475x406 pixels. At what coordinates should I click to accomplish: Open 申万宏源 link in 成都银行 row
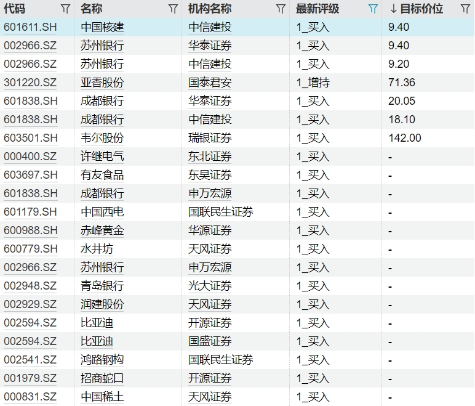click(210, 193)
